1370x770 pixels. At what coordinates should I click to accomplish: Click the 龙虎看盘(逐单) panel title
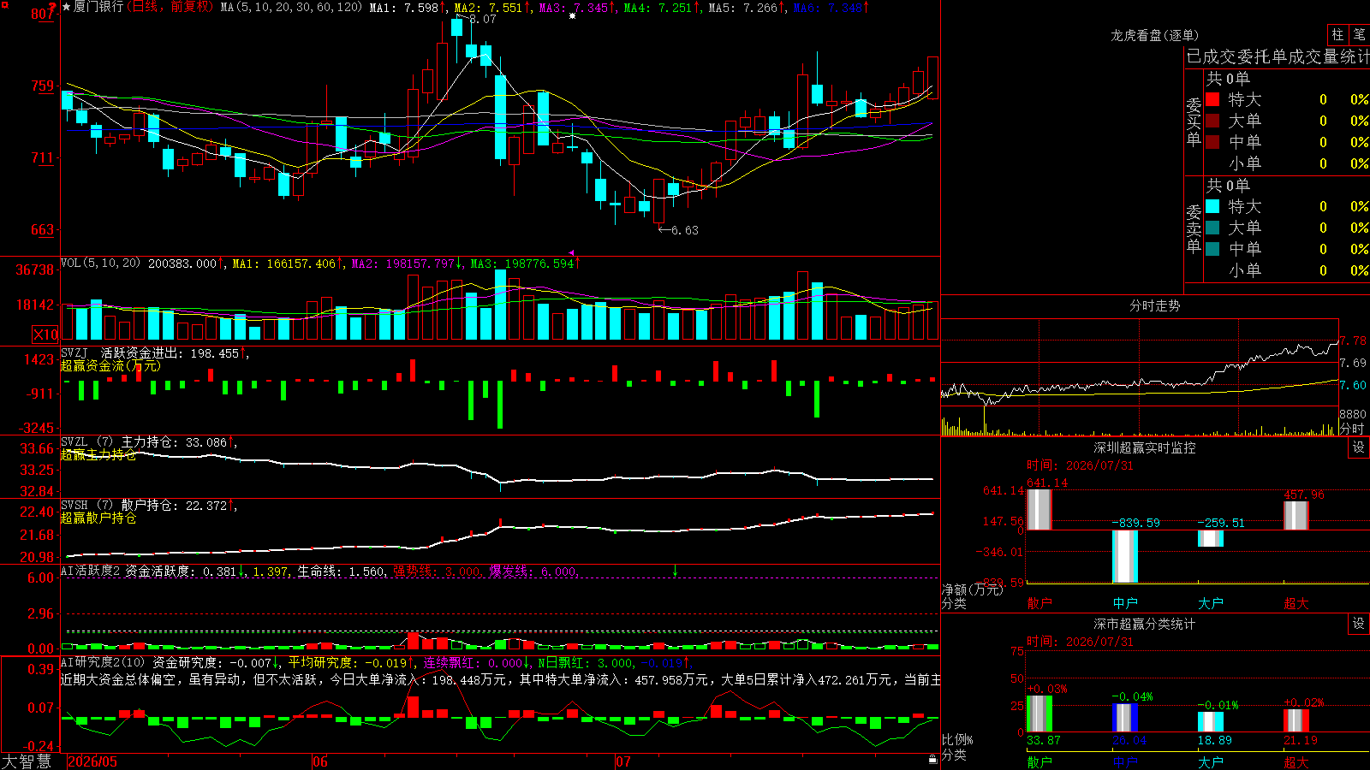coord(1154,35)
